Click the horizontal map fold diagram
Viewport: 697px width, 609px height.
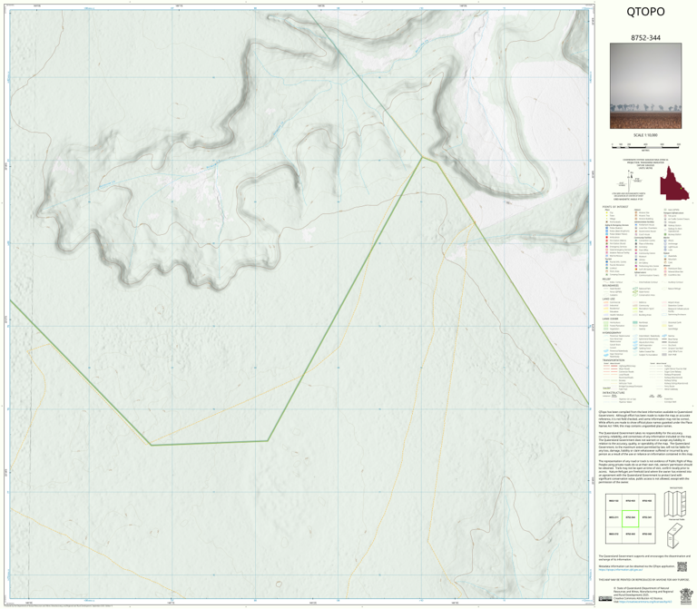[x=675, y=504]
